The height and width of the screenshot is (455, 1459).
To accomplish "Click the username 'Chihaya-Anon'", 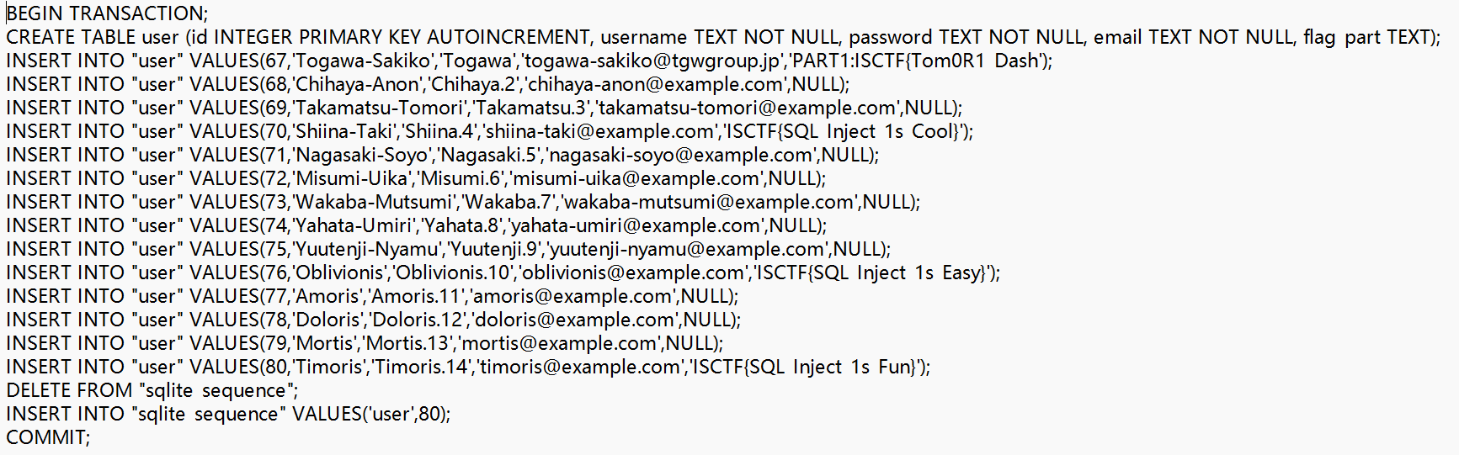I will (358, 84).
